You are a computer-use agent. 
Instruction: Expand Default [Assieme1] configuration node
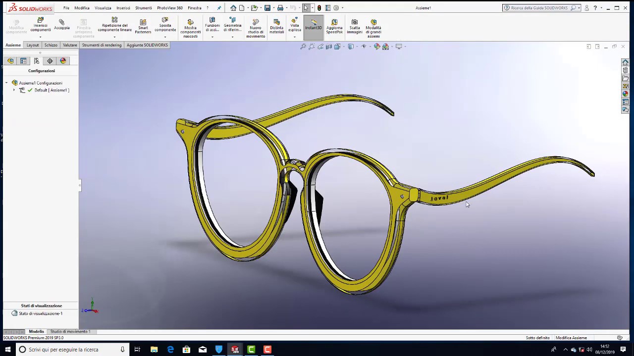pos(14,90)
